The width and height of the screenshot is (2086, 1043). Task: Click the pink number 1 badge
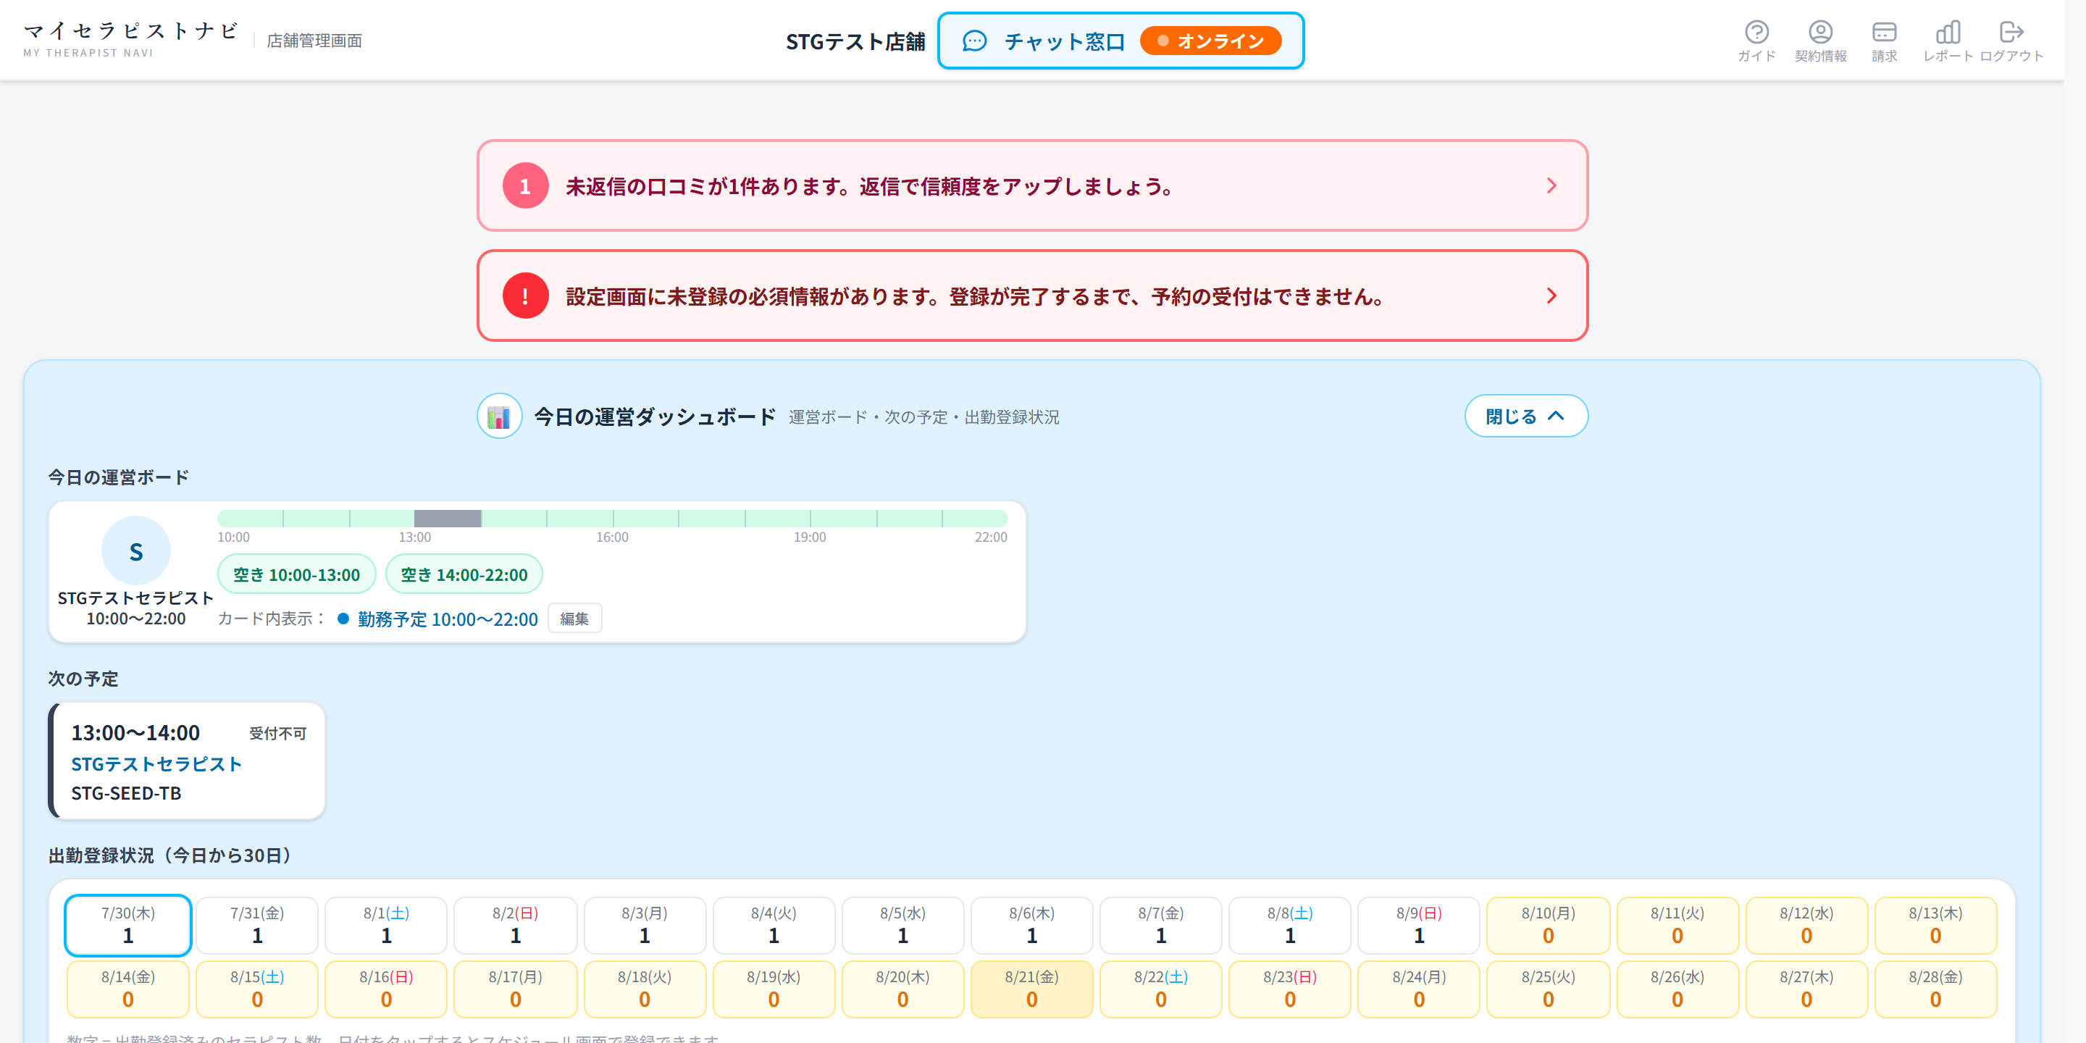(x=524, y=185)
